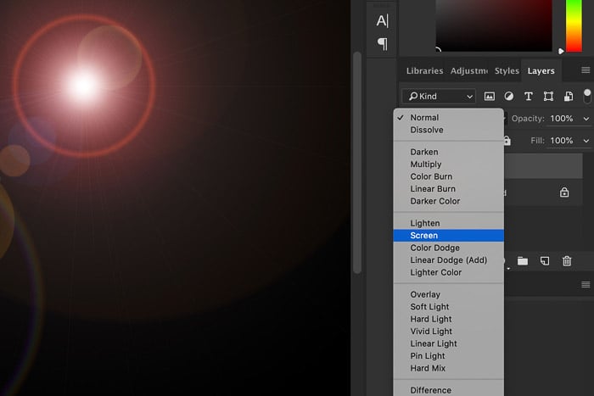Click the Lock all icon beside Fill

[507, 141]
